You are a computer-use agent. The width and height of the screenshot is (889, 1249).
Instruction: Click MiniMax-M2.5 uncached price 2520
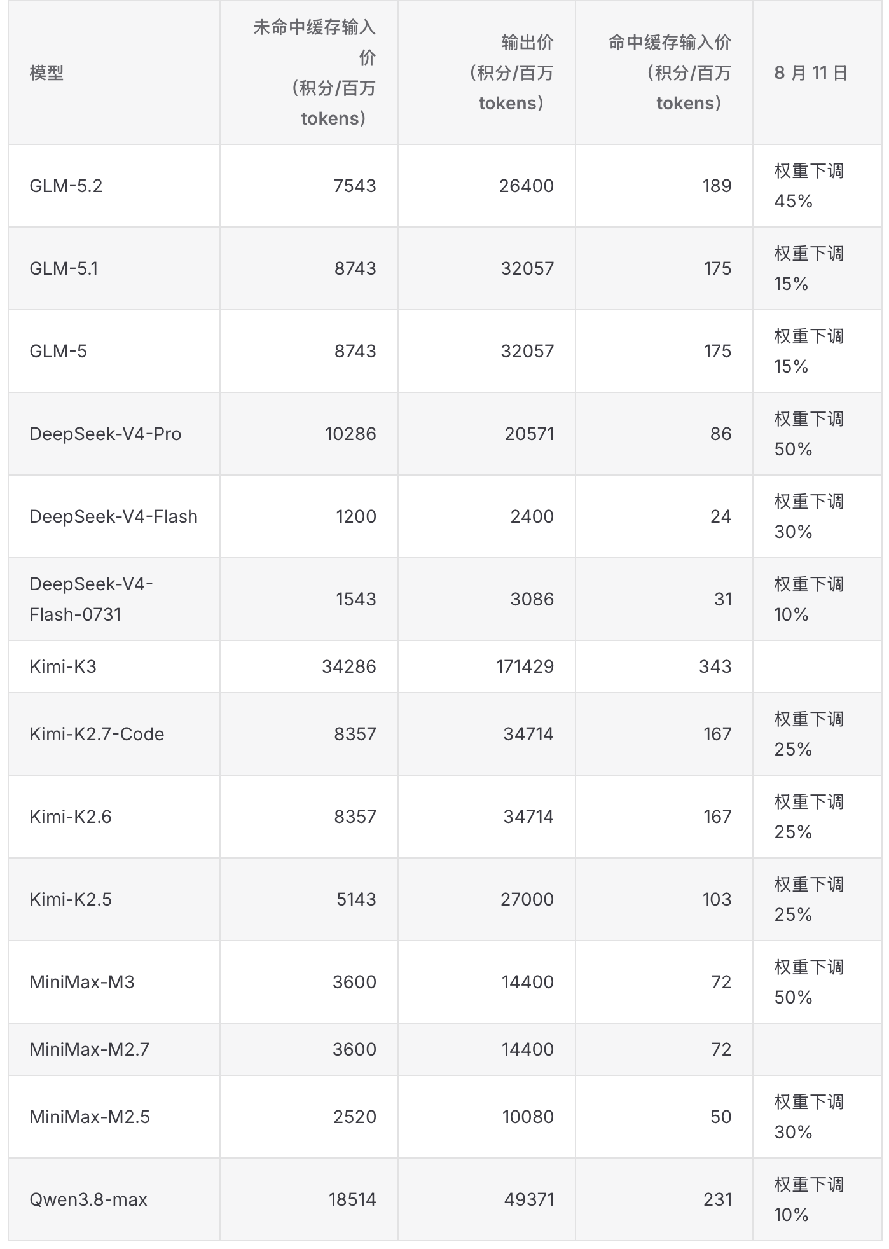coord(355,1117)
